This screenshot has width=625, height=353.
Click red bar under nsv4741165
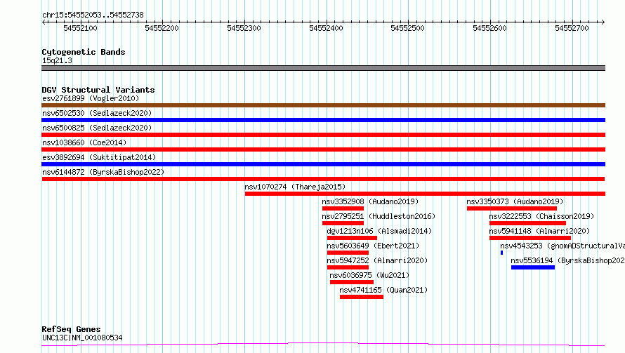point(362,297)
